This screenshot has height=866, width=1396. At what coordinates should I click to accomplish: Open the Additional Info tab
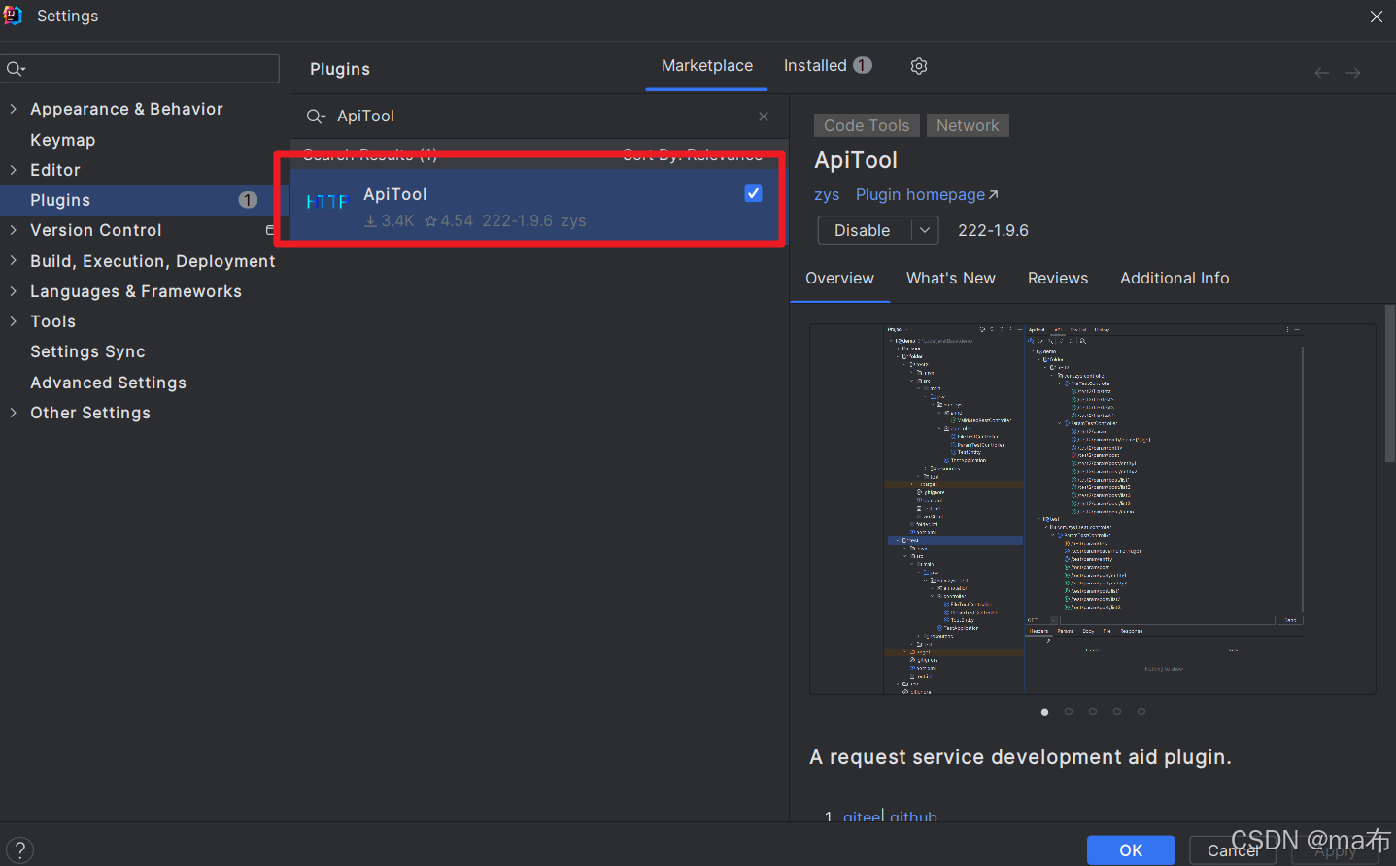1175,279
